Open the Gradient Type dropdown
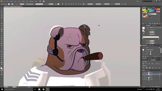The width and height of the screenshot is (162, 91). tap(155, 28)
